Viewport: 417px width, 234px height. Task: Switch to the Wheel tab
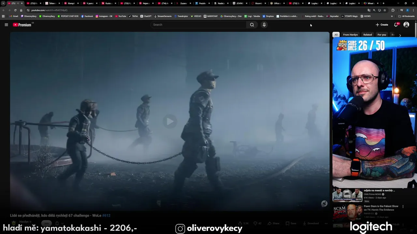[371, 3]
